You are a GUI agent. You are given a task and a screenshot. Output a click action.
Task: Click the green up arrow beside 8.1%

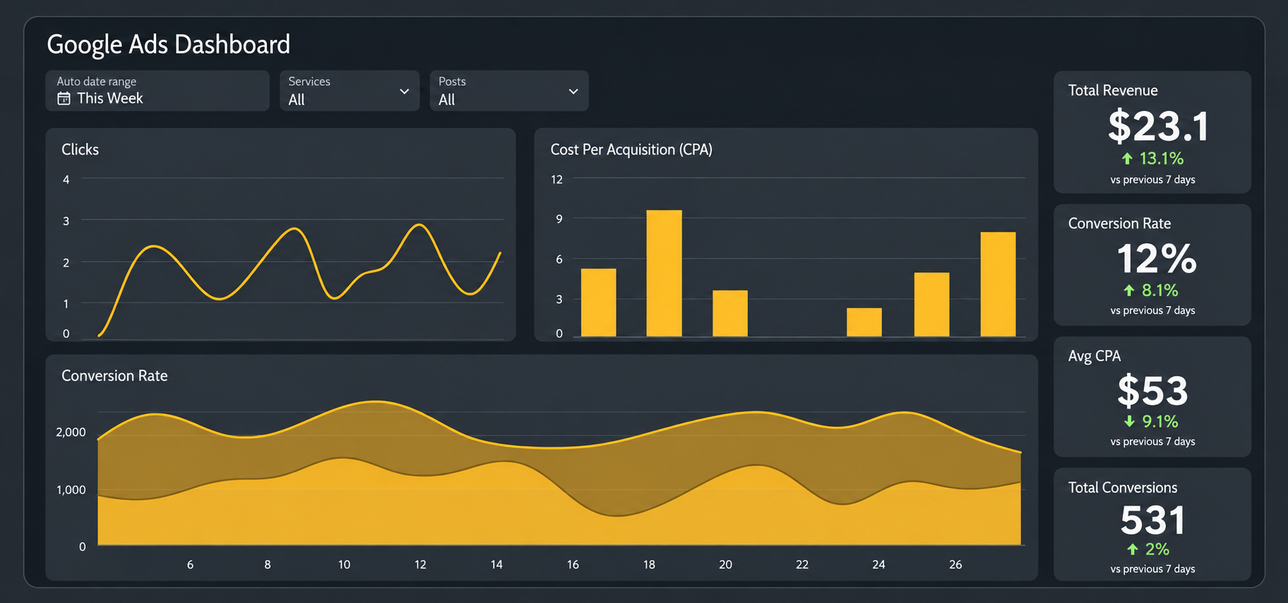click(1128, 290)
